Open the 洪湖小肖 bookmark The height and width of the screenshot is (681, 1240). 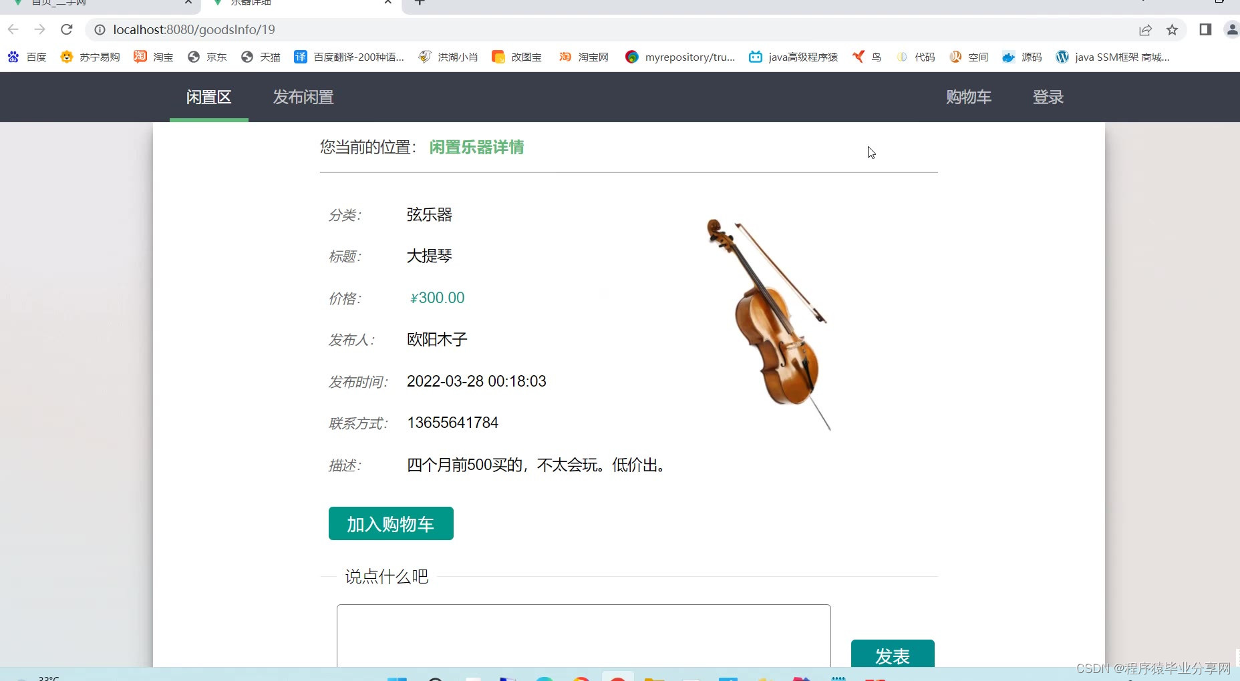tap(448, 57)
